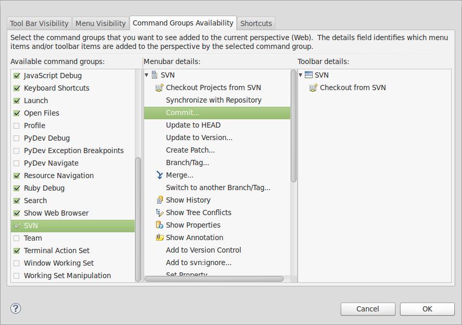Select the Show History text row
462x325 pixels.
(188, 200)
